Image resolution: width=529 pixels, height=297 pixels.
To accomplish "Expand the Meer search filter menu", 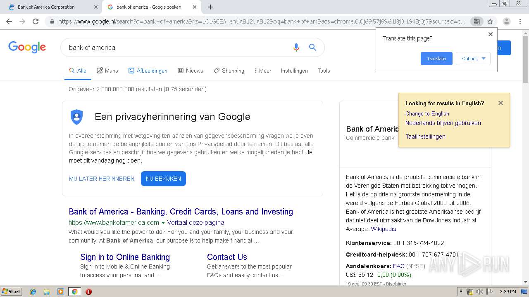I will [263, 71].
